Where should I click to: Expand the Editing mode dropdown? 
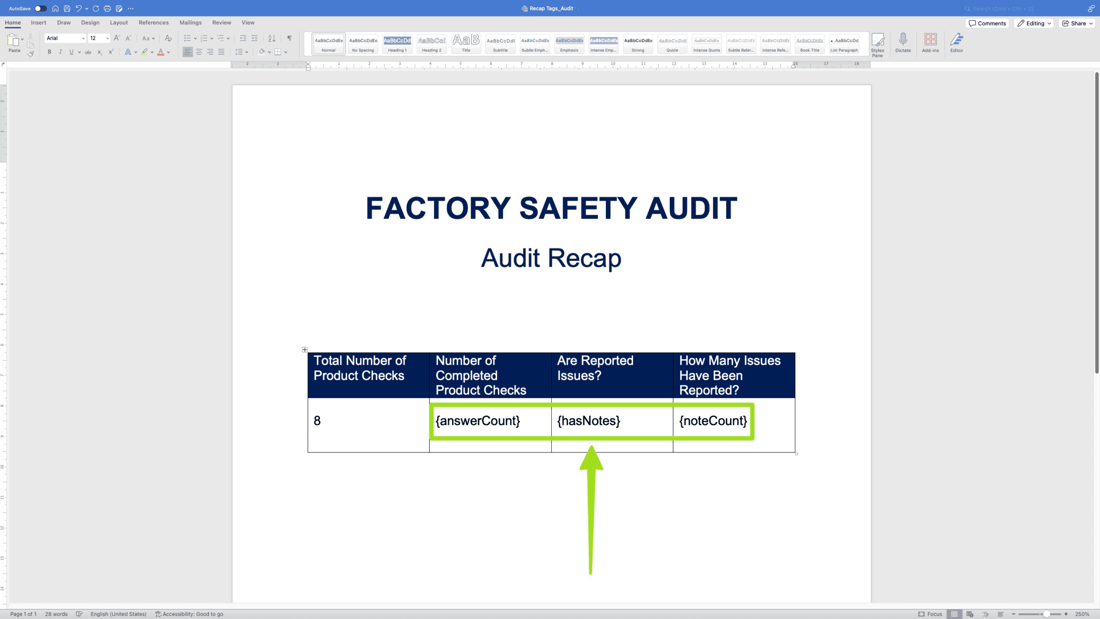(1034, 23)
